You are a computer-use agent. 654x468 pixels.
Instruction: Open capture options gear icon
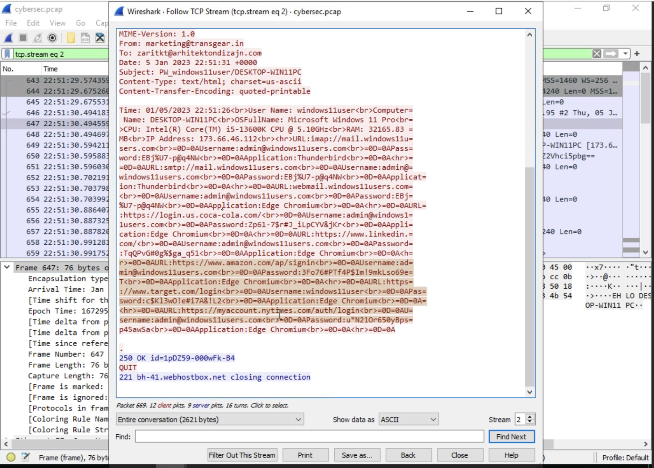click(52, 38)
